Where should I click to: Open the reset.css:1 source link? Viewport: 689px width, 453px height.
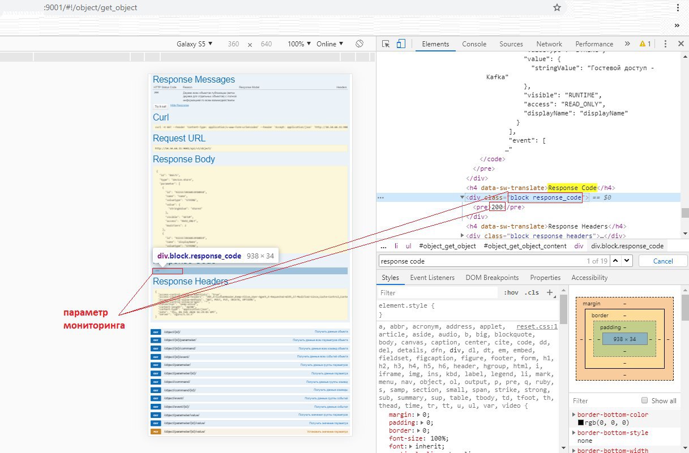(x=537, y=326)
